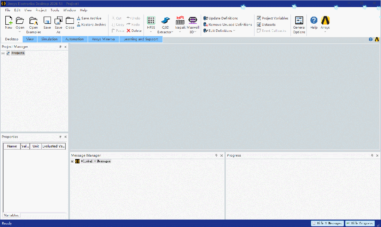Open the Maxwell 3D dropdown arrow
The width and height of the screenshot is (381, 227).
point(195,32)
